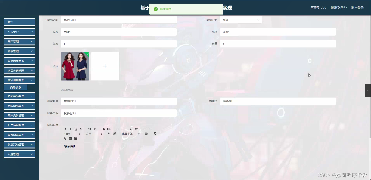Click the 退出登录 link
This screenshot has height=180, width=371.
(x=358, y=7)
